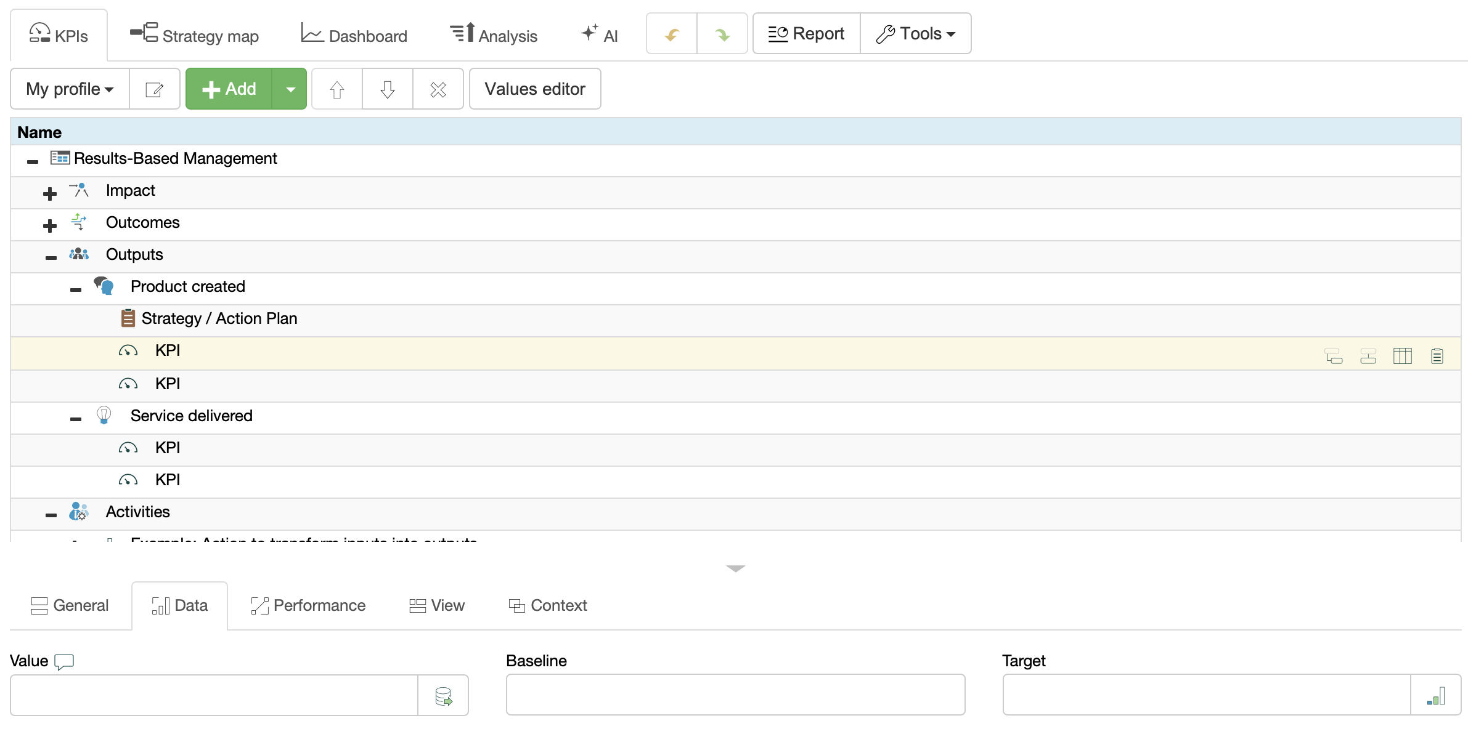
Task: Click the redo arrow icon
Action: click(x=722, y=34)
